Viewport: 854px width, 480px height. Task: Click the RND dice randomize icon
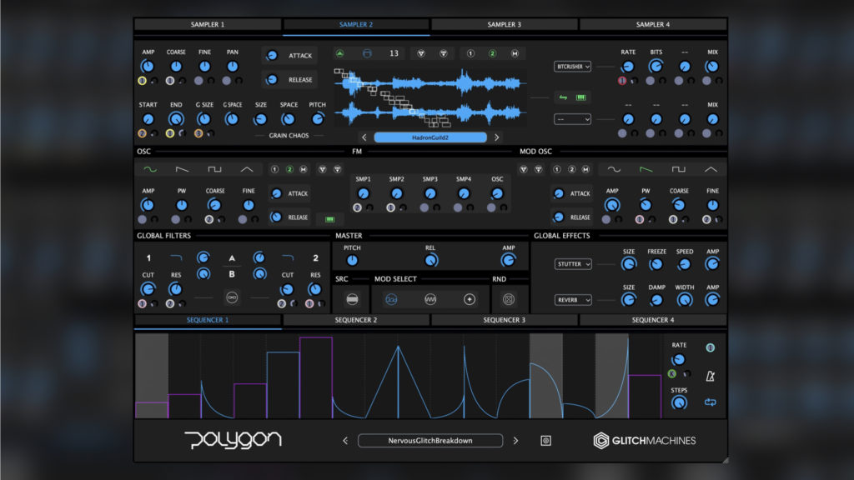508,299
